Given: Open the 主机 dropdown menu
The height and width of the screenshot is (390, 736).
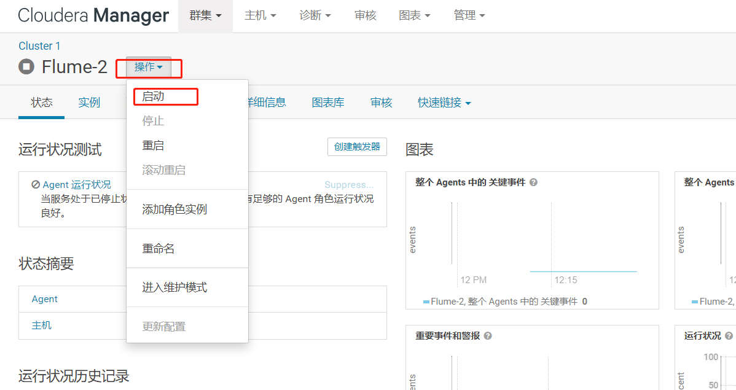Looking at the screenshot, I should click(260, 15).
